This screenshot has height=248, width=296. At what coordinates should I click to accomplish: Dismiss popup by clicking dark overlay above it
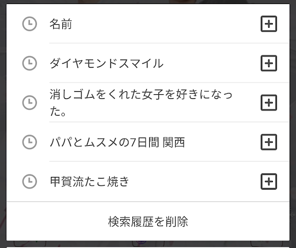point(148,2)
